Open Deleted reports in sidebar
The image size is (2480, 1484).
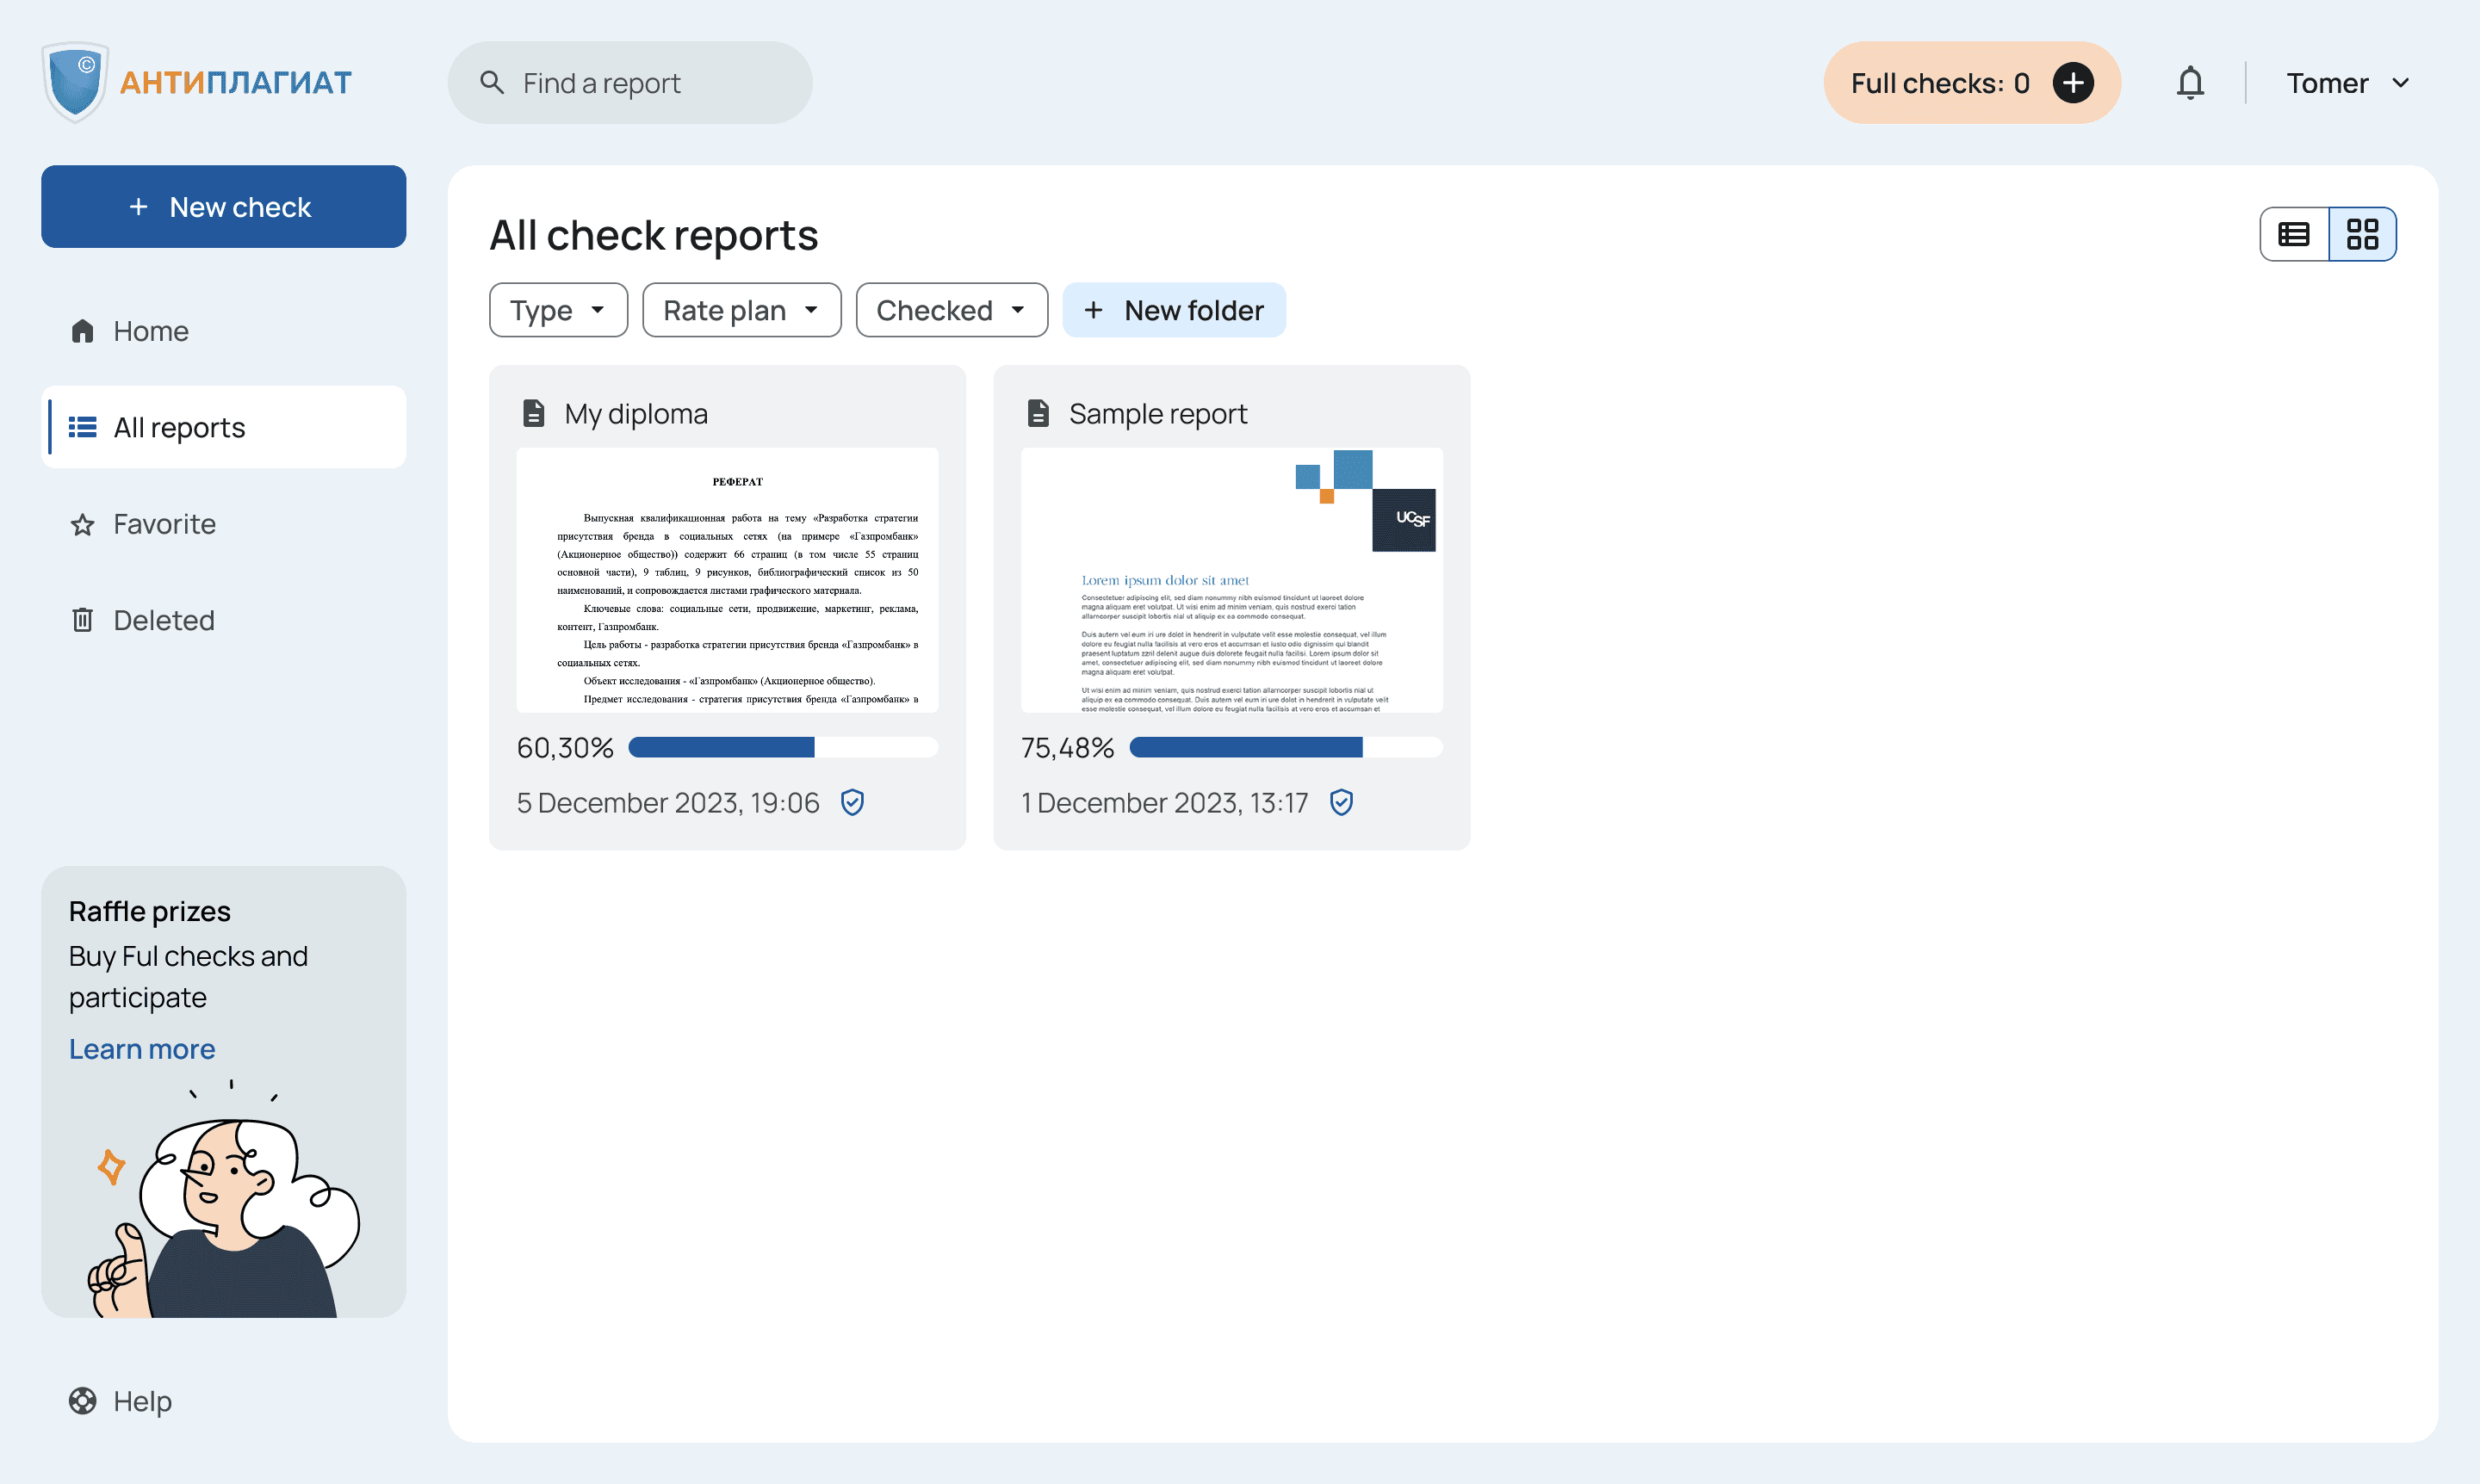pos(163,620)
